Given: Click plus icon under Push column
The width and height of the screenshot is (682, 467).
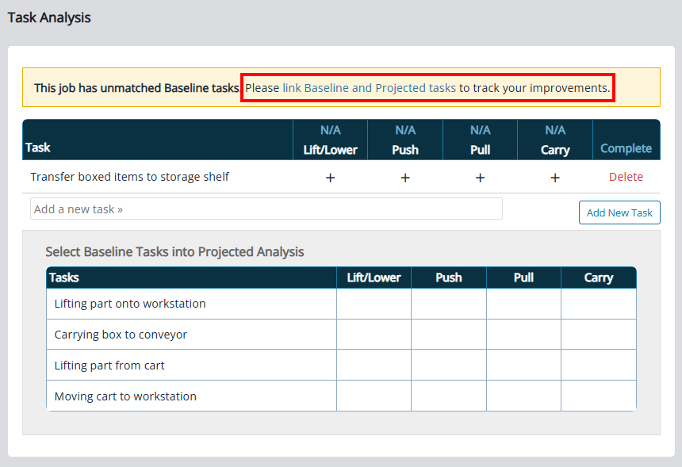Looking at the screenshot, I should pos(405,178).
